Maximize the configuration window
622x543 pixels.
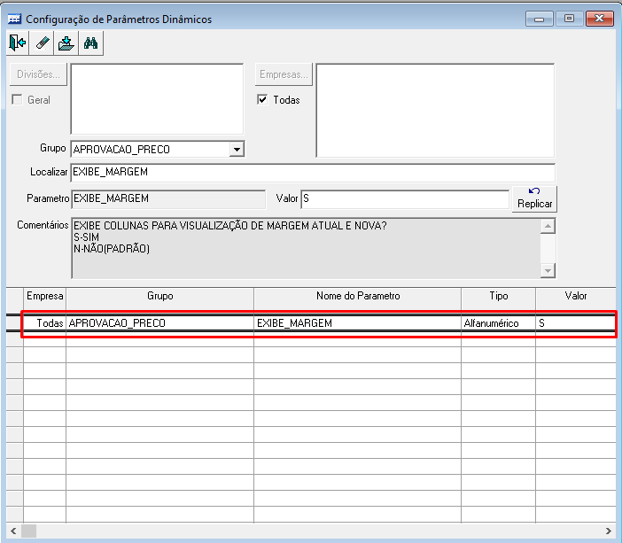(569, 19)
